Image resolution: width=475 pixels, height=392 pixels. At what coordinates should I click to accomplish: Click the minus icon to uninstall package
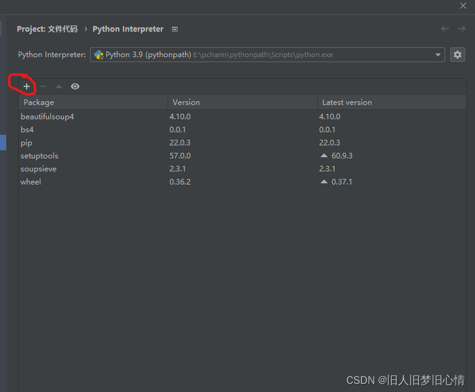point(43,86)
